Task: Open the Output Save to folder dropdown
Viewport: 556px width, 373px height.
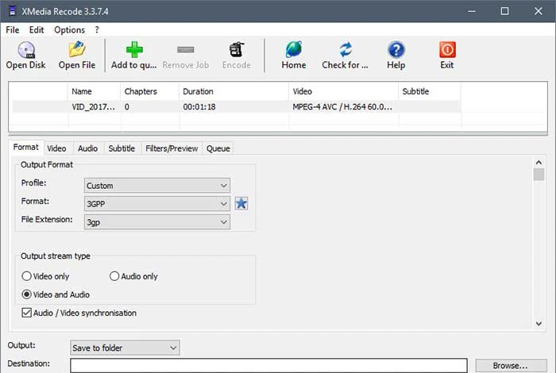Action: click(x=125, y=348)
